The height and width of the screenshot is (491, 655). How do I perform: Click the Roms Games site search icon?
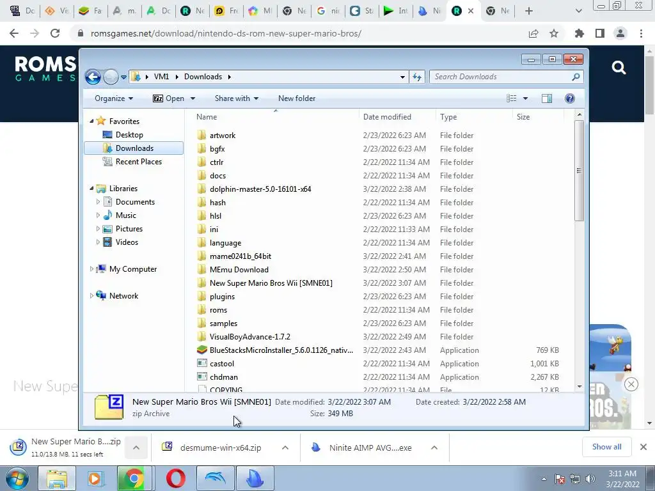(x=619, y=67)
